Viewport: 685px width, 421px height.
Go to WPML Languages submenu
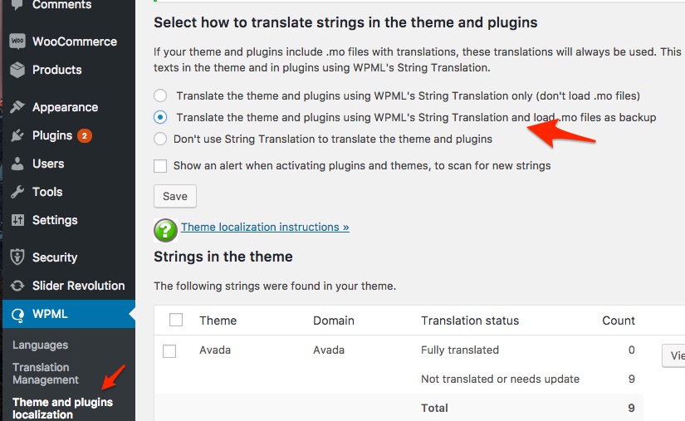(41, 345)
